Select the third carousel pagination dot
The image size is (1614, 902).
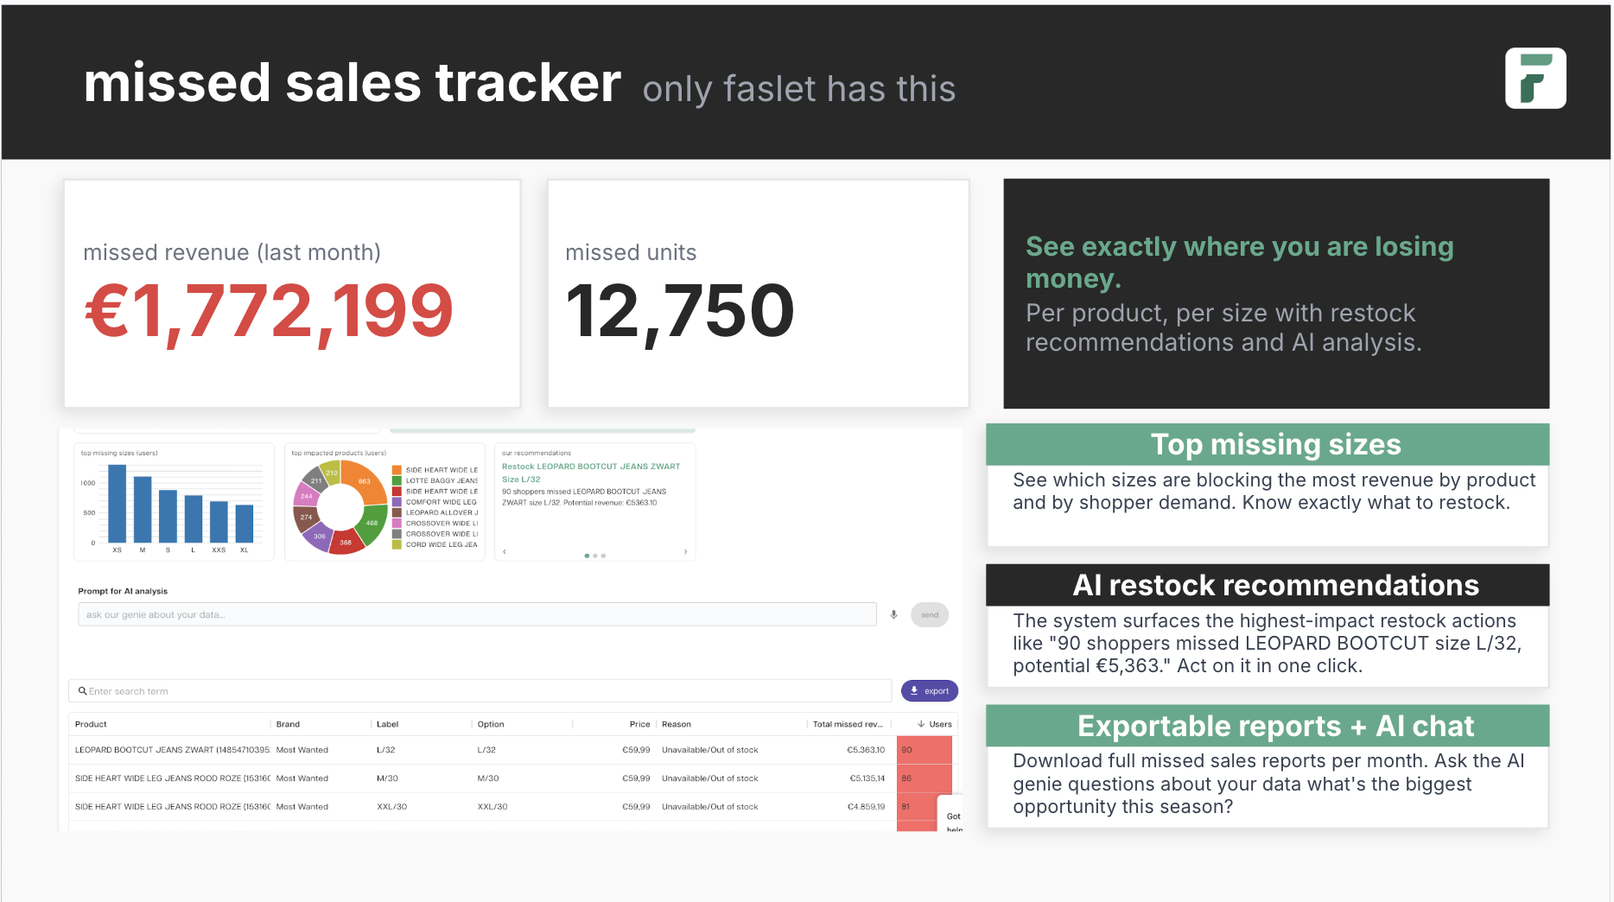point(603,556)
